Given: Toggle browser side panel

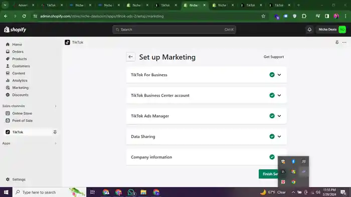Looking at the screenshot, I should tap(327, 16).
